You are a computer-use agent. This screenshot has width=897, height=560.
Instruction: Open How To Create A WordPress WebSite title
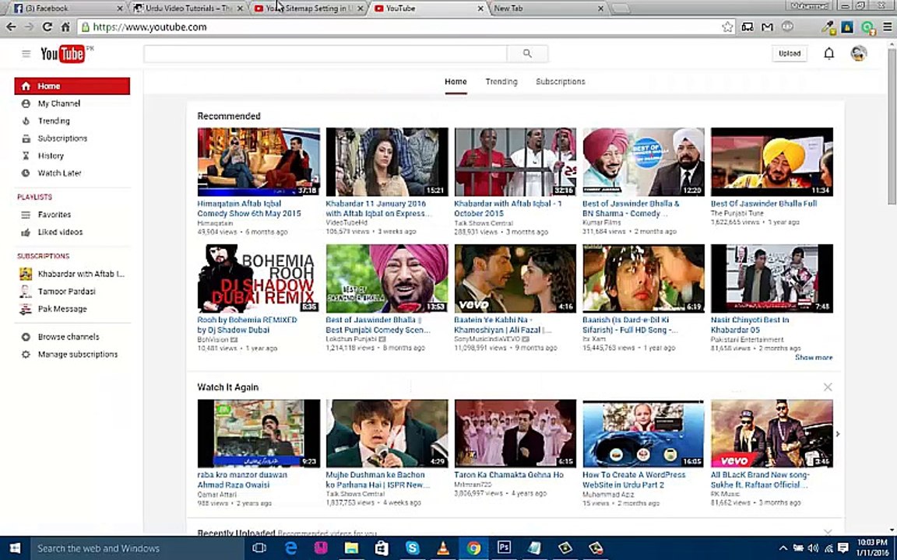pos(633,479)
